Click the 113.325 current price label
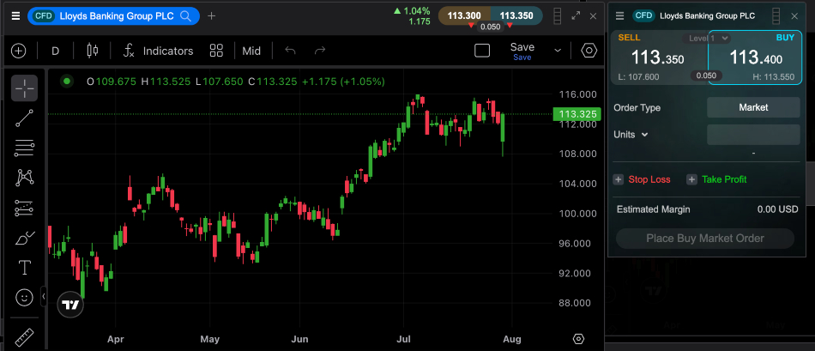815x351 pixels. 577,114
